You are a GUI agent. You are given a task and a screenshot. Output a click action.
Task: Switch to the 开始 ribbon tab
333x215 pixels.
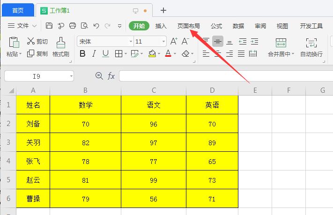pyautogui.click(x=139, y=26)
